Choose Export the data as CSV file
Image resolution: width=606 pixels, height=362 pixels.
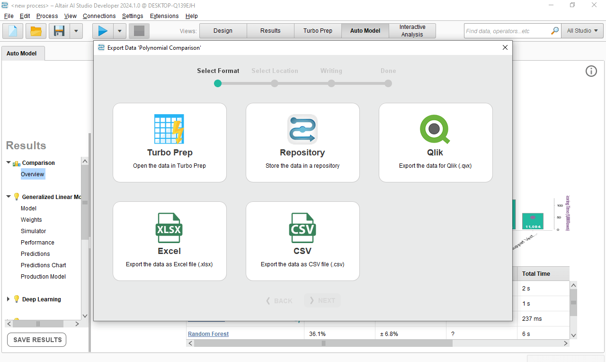(303, 241)
